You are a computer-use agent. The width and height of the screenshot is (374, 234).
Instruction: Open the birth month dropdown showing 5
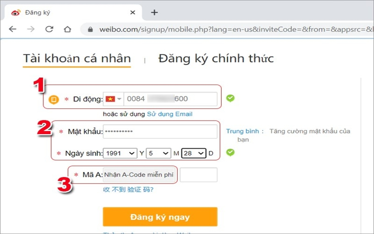(x=158, y=153)
